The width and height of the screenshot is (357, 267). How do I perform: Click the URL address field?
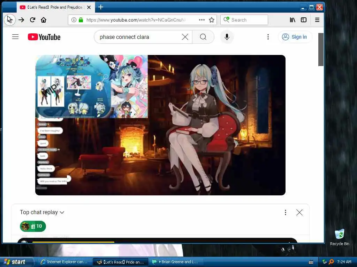(x=136, y=20)
